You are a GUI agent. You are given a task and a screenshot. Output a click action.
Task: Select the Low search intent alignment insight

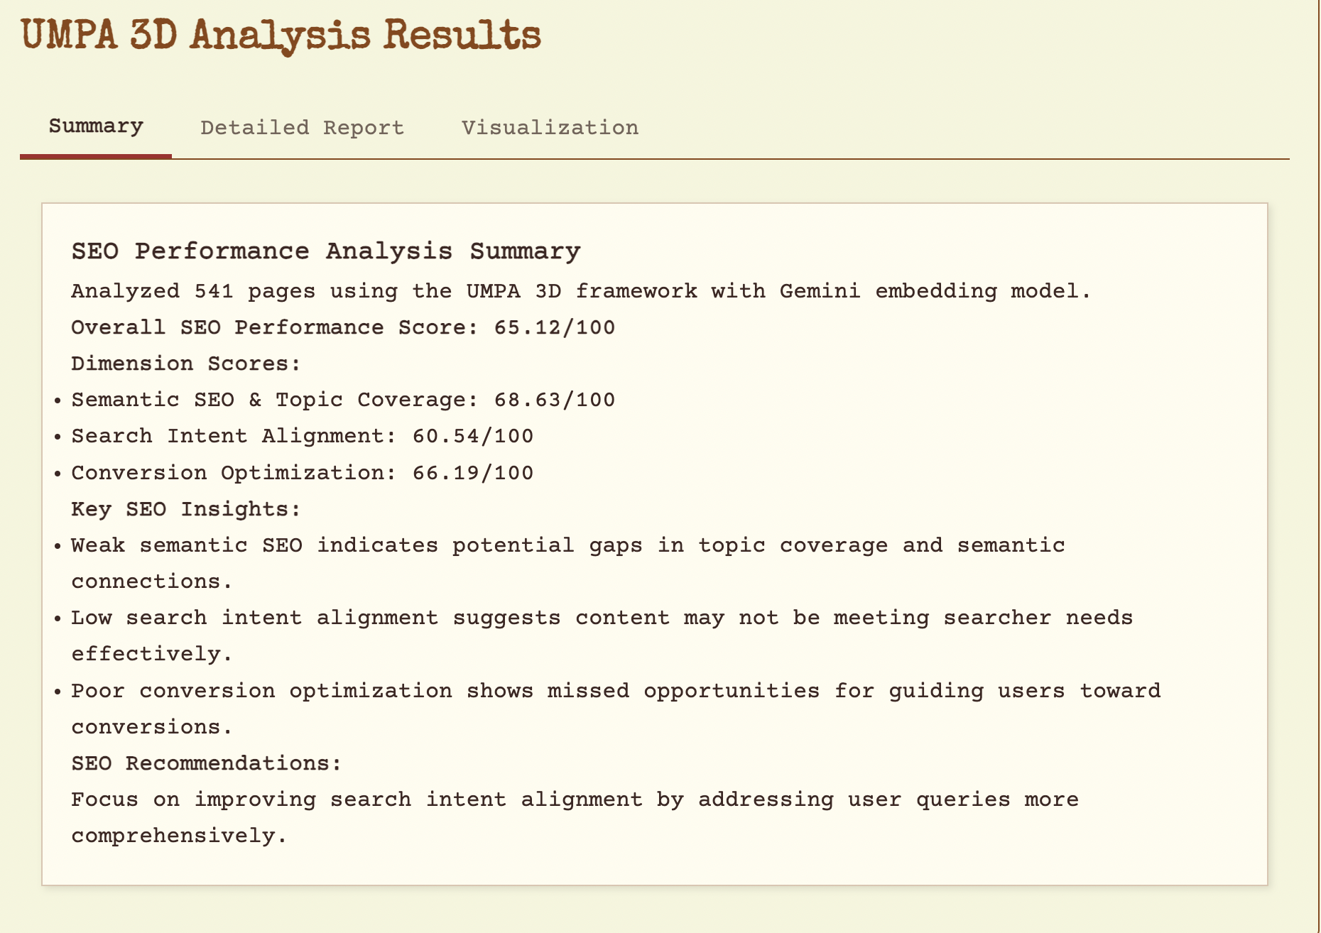[602, 618]
